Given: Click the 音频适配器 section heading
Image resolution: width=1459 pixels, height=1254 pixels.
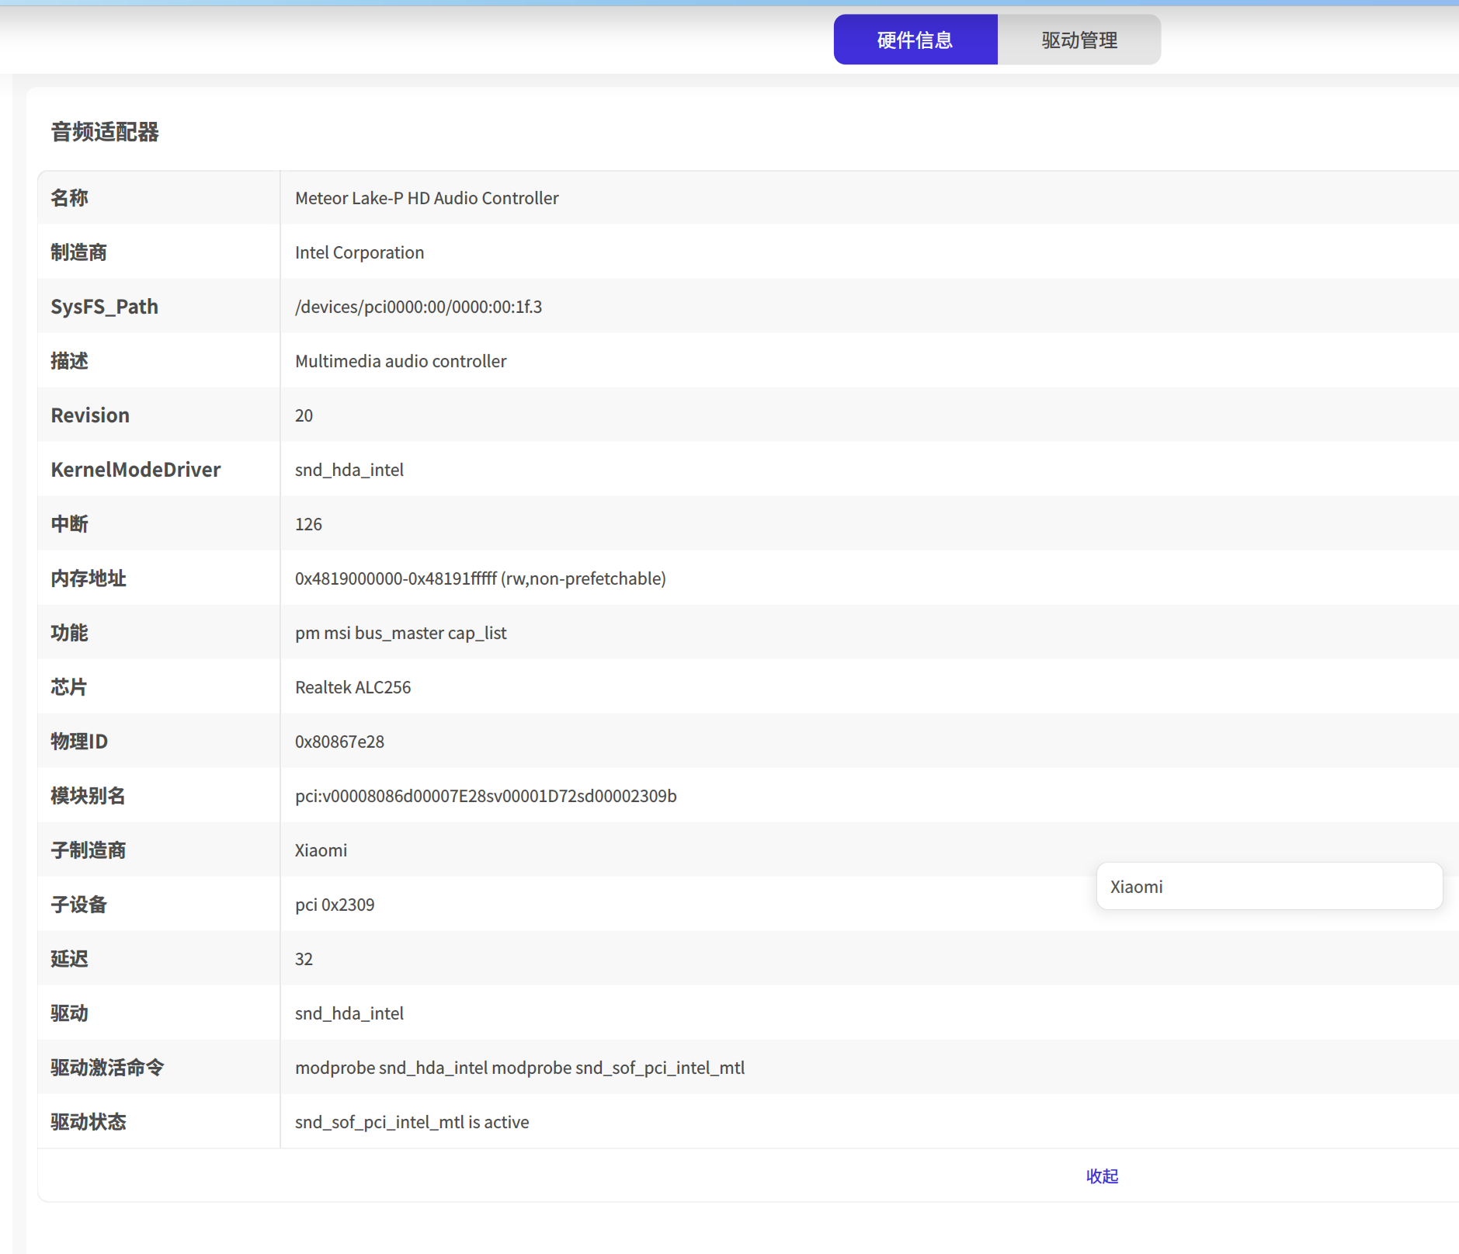Looking at the screenshot, I should (105, 132).
